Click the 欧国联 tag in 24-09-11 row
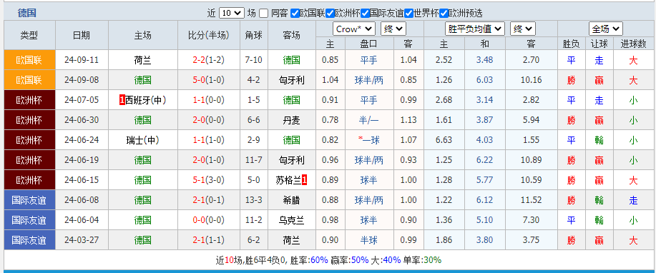This screenshot has height=273, width=656. (x=29, y=60)
